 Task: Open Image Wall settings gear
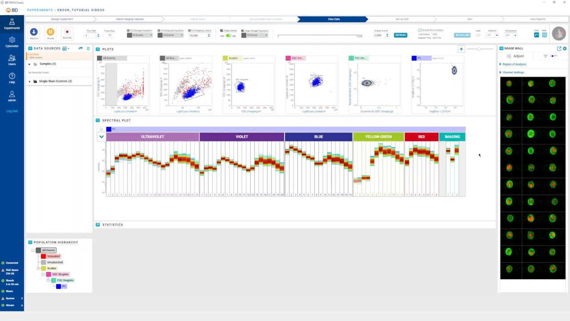565,49
